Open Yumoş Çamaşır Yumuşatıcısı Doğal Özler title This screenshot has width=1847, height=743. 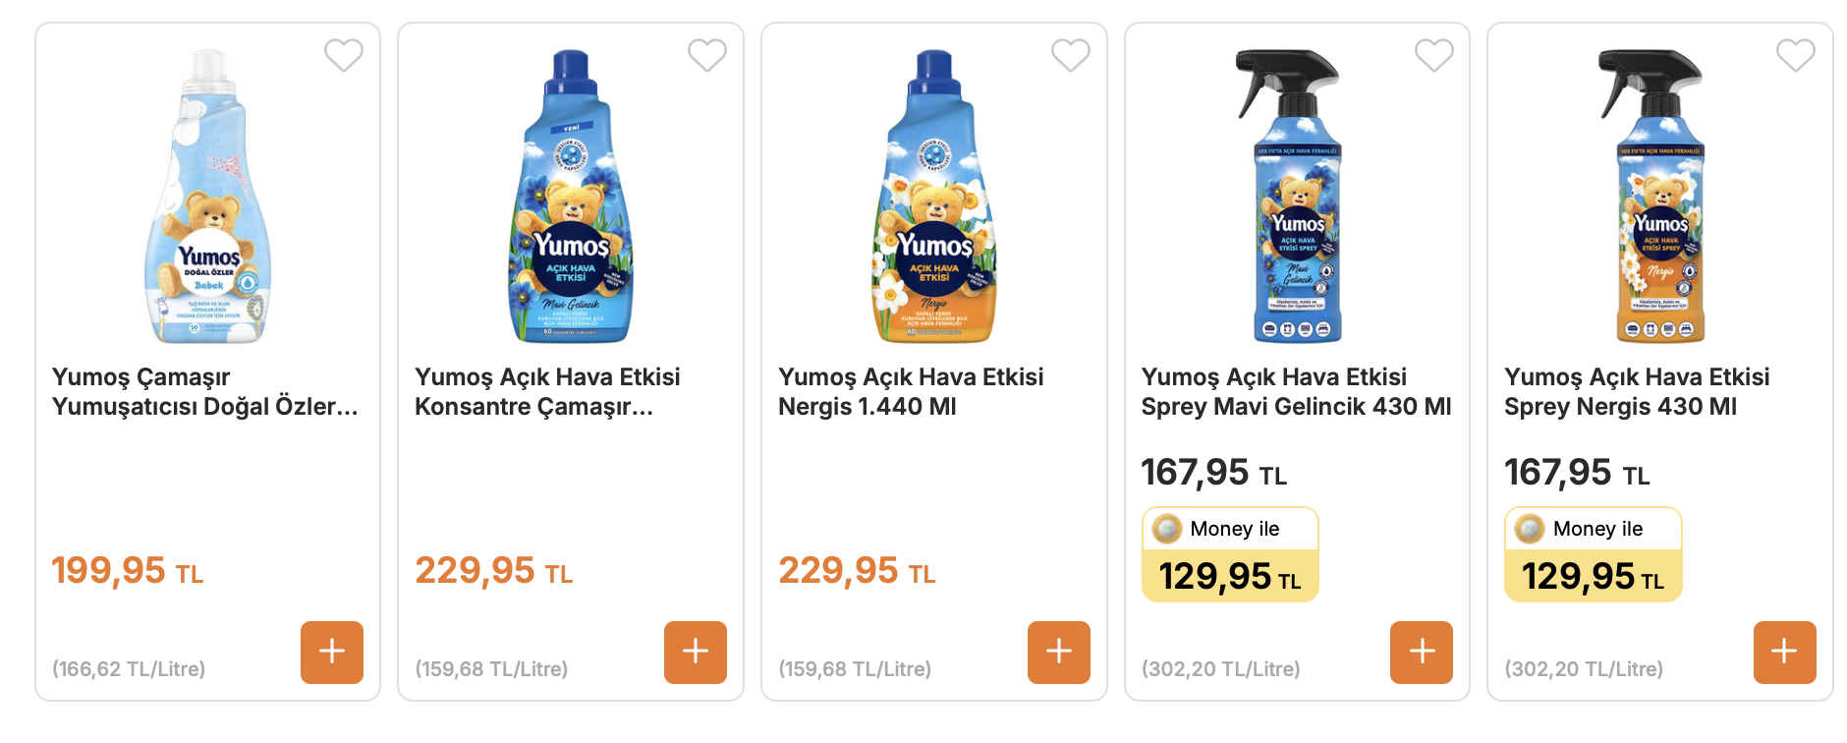point(205,391)
